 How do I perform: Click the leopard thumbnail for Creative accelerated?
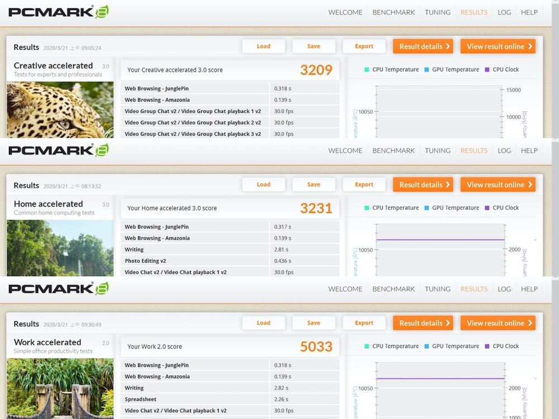[x=60, y=110]
